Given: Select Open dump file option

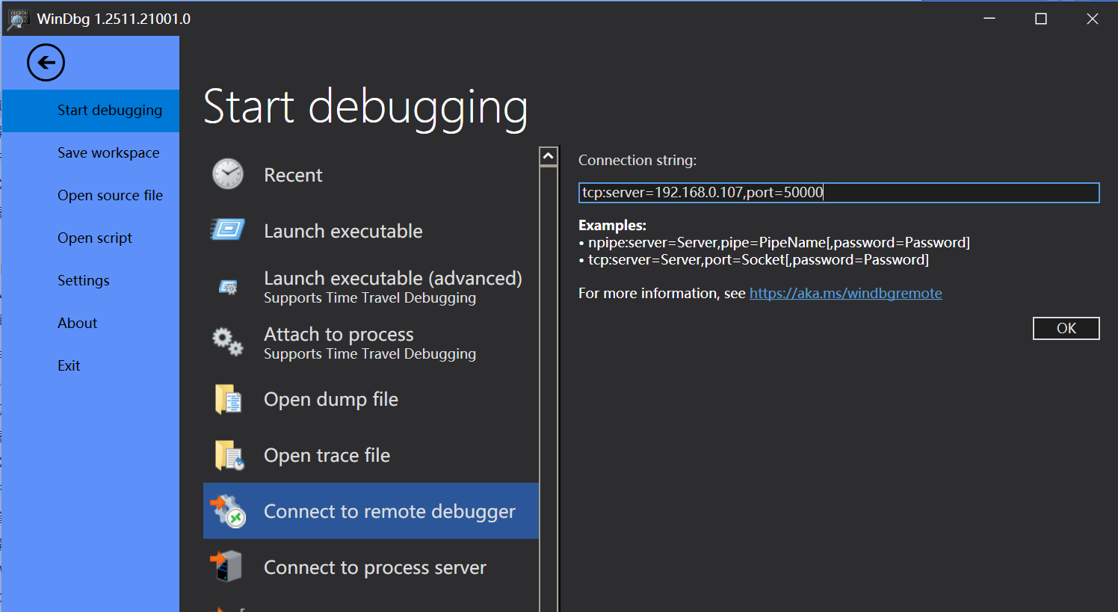Looking at the screenshot, I should 371,399.
